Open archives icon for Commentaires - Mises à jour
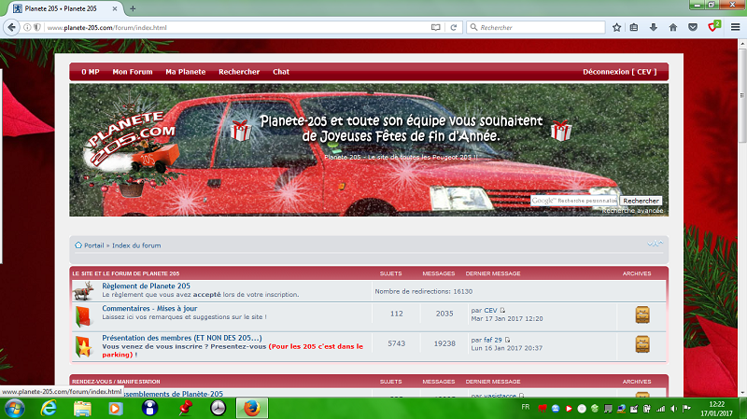The image size is (747, 419). [642, 314]
